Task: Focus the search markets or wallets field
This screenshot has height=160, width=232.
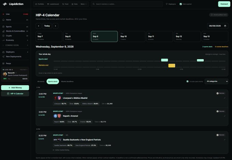Action: (x=127, y=4)
